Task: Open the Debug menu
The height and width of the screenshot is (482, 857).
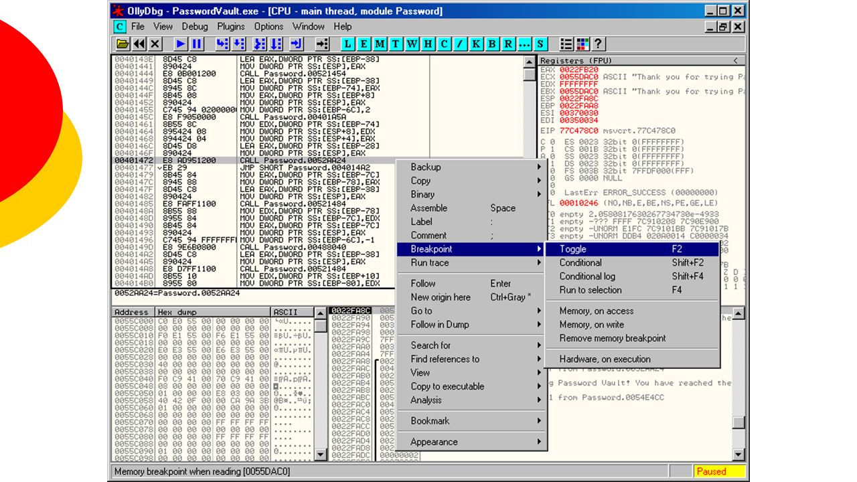Action: pyautogui.click(x=195, y=27)
